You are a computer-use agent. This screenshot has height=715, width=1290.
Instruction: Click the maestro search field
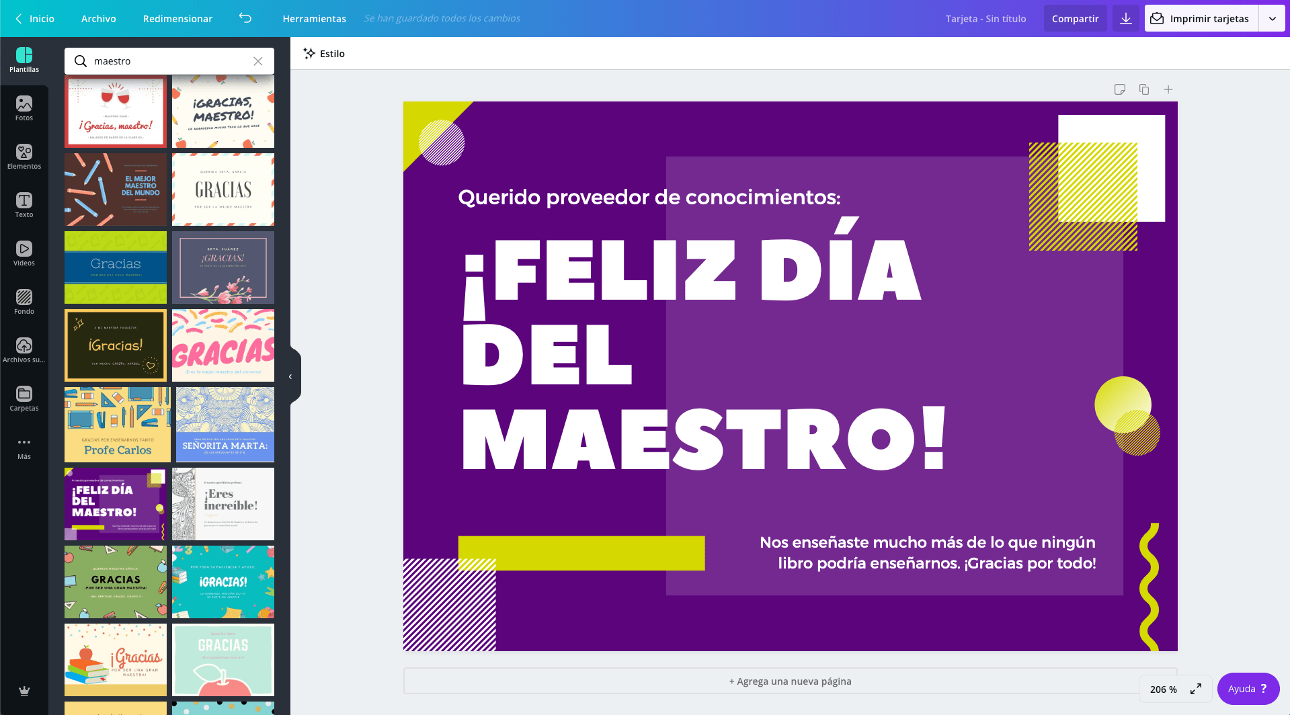tap(169, 61)
